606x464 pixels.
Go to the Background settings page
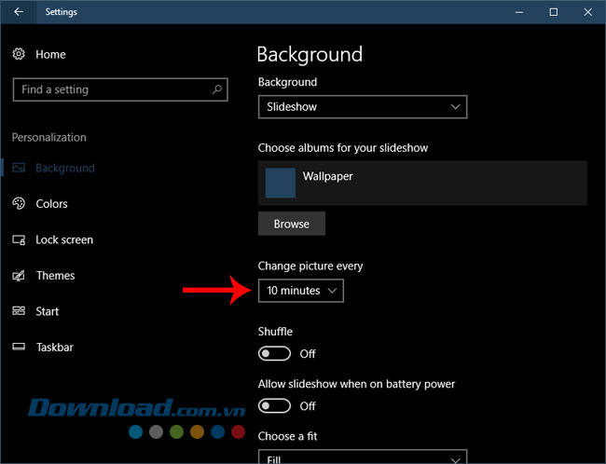coord(64,169)
